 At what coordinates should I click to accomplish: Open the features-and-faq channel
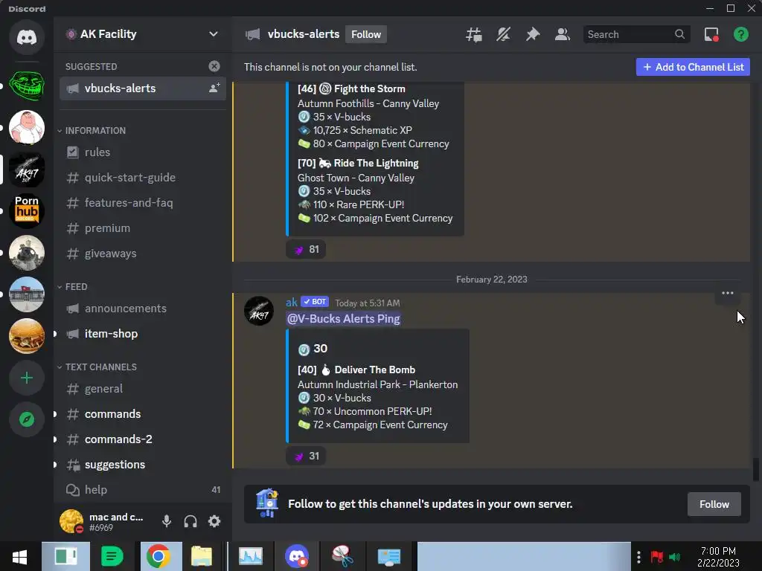tap(143, 202)
